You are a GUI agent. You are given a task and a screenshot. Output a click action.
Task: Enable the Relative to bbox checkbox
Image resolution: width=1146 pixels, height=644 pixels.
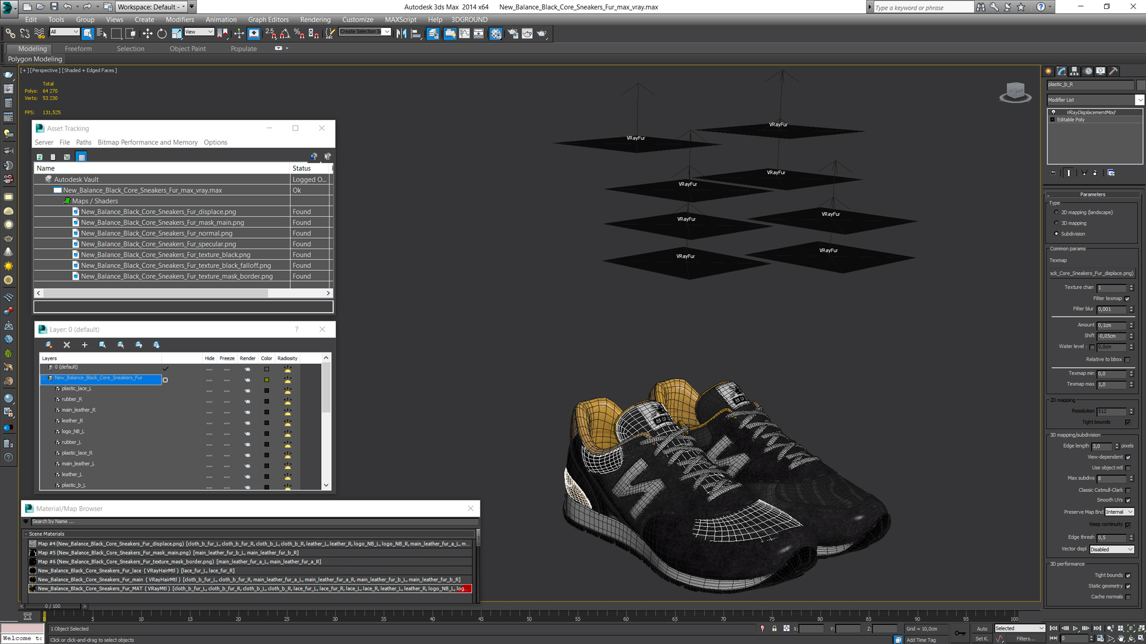click(1127, 360)
